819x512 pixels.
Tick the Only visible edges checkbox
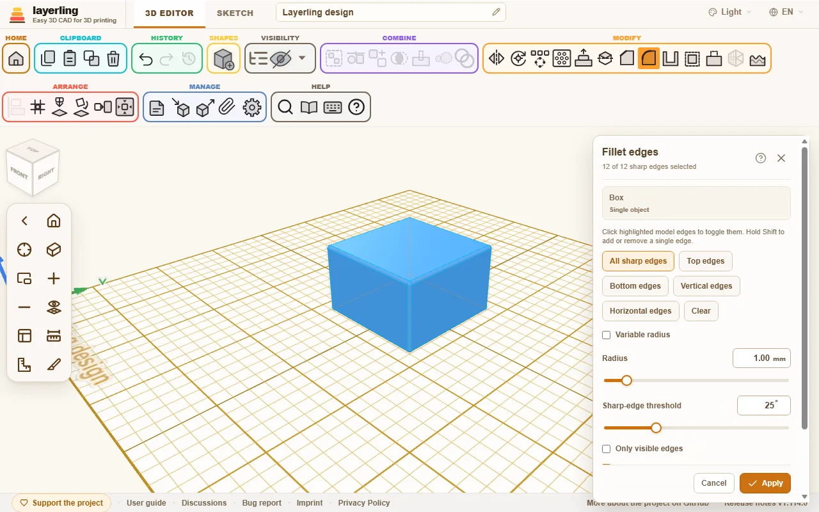tap(607, 449)
